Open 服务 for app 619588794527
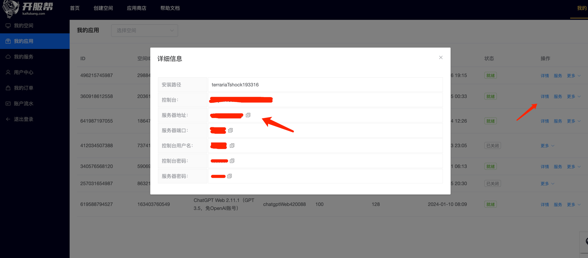Screen dimensions: 588x258 click(558, 205)
